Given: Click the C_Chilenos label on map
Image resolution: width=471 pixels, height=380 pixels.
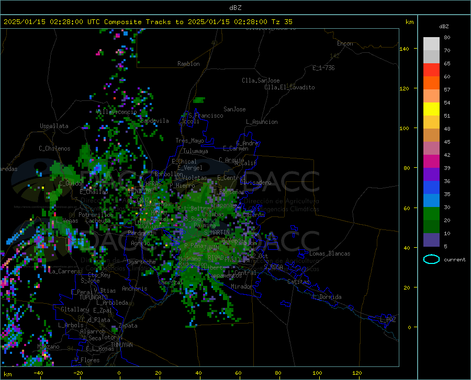Looking at the screenshot, I should [x=54, y=148].
